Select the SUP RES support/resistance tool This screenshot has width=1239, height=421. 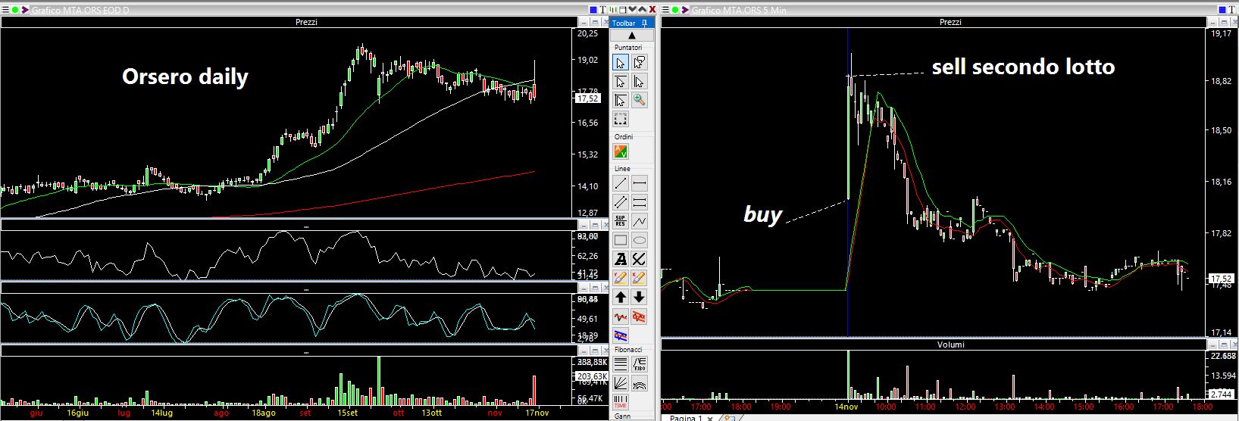pyautogui.click(x=621, y=221)
